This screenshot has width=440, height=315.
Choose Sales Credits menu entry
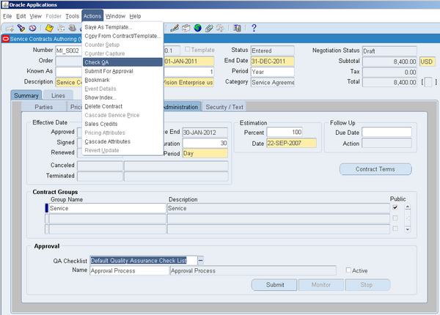coord(122,124)
